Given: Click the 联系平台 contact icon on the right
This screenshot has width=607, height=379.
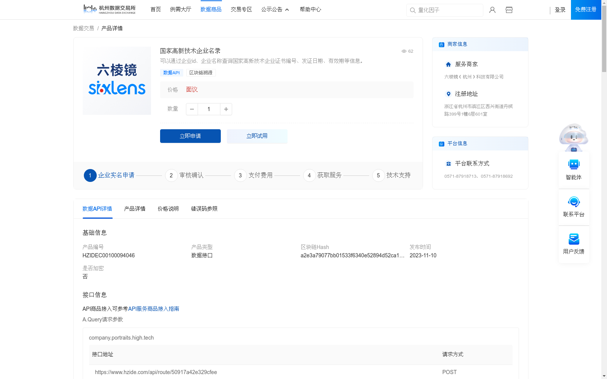Looking at the screenshot, I should (x=574, y=202).
